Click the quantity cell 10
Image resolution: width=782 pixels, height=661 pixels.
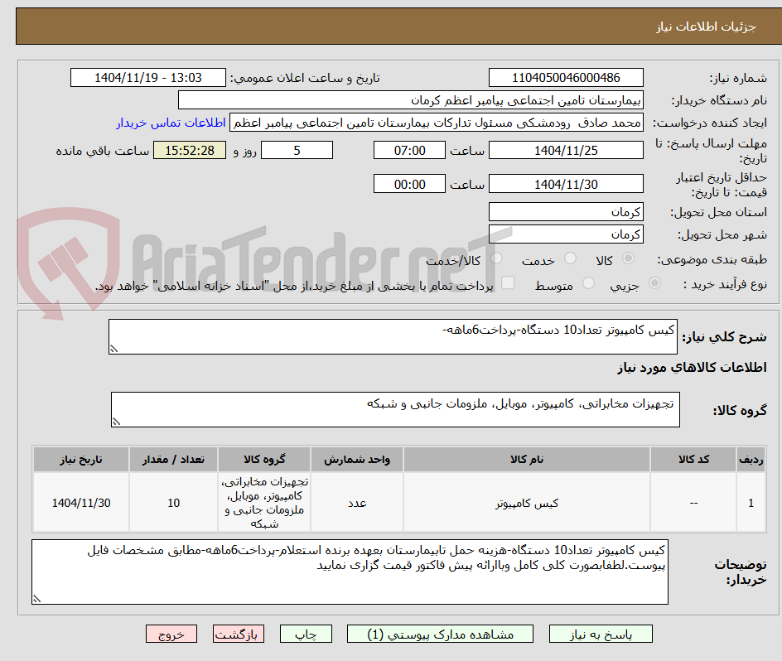coord(174,503)
